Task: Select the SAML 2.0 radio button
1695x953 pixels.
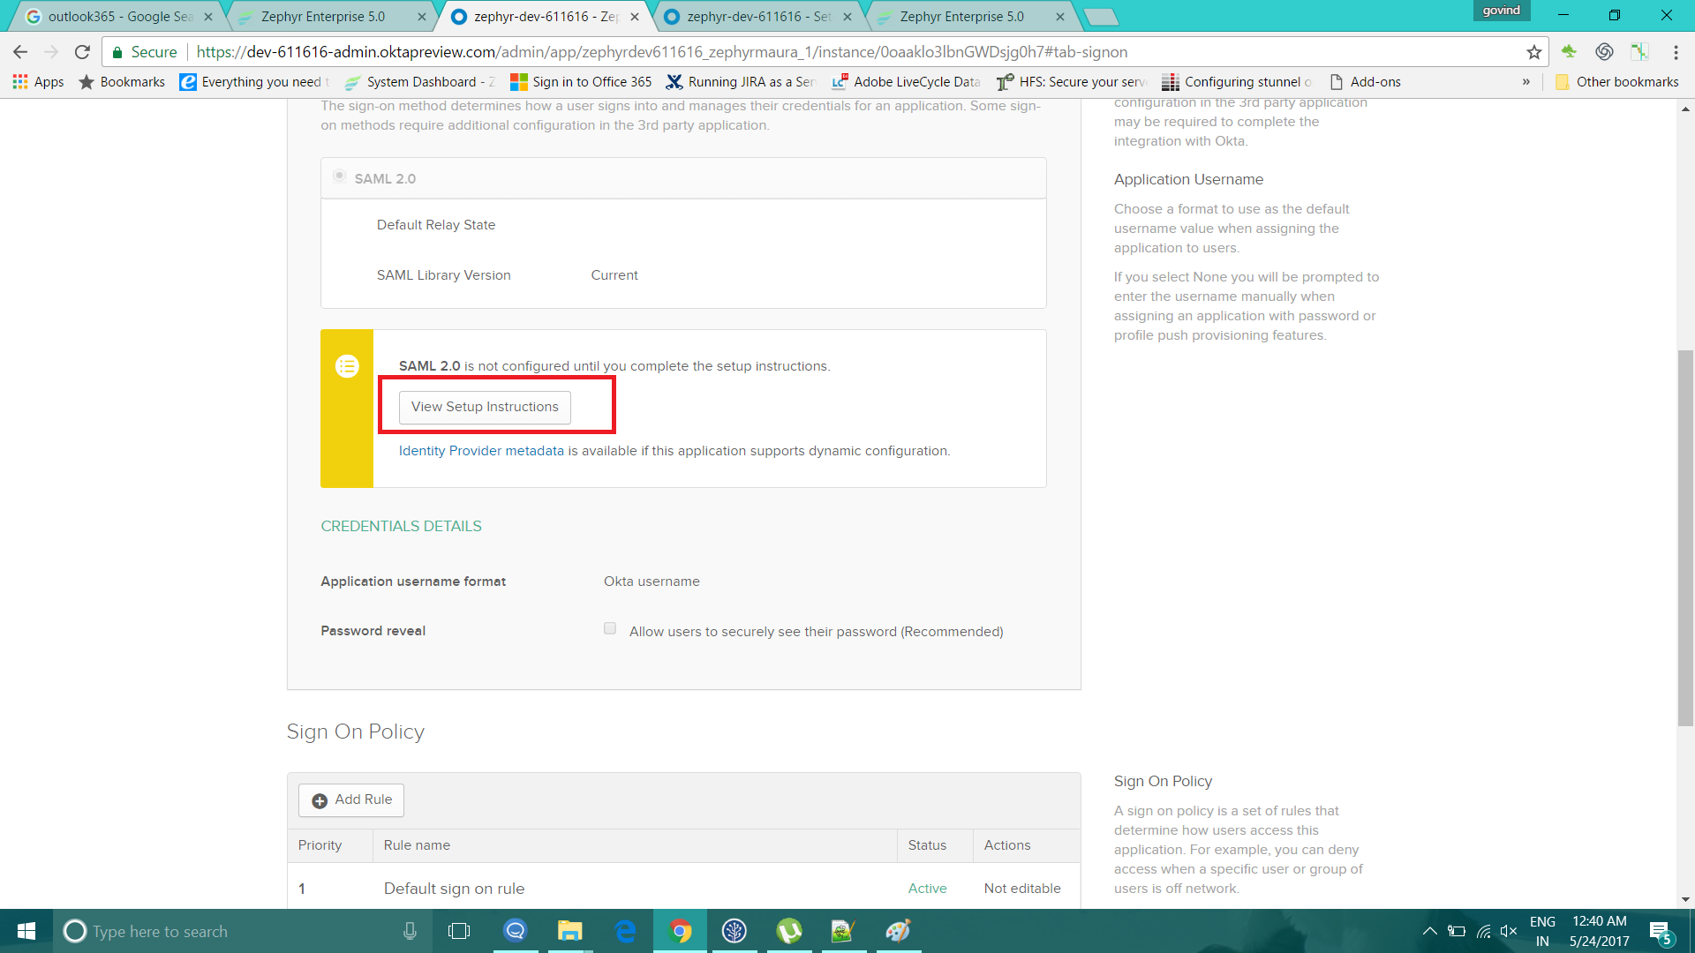Action: coord(339,176)
